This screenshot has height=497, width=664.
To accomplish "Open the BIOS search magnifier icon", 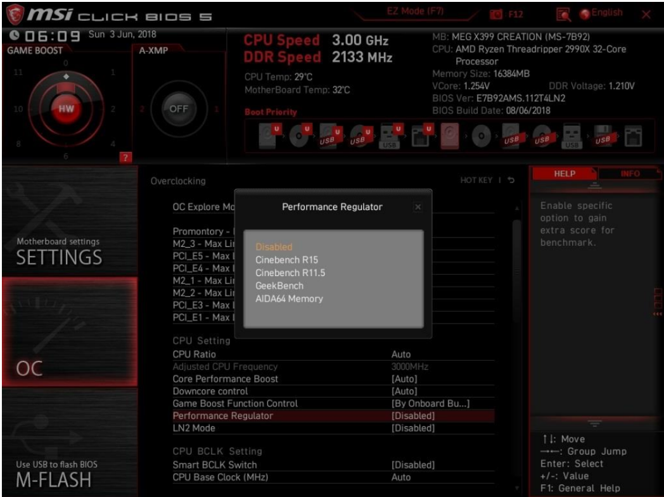I will 563,15.
